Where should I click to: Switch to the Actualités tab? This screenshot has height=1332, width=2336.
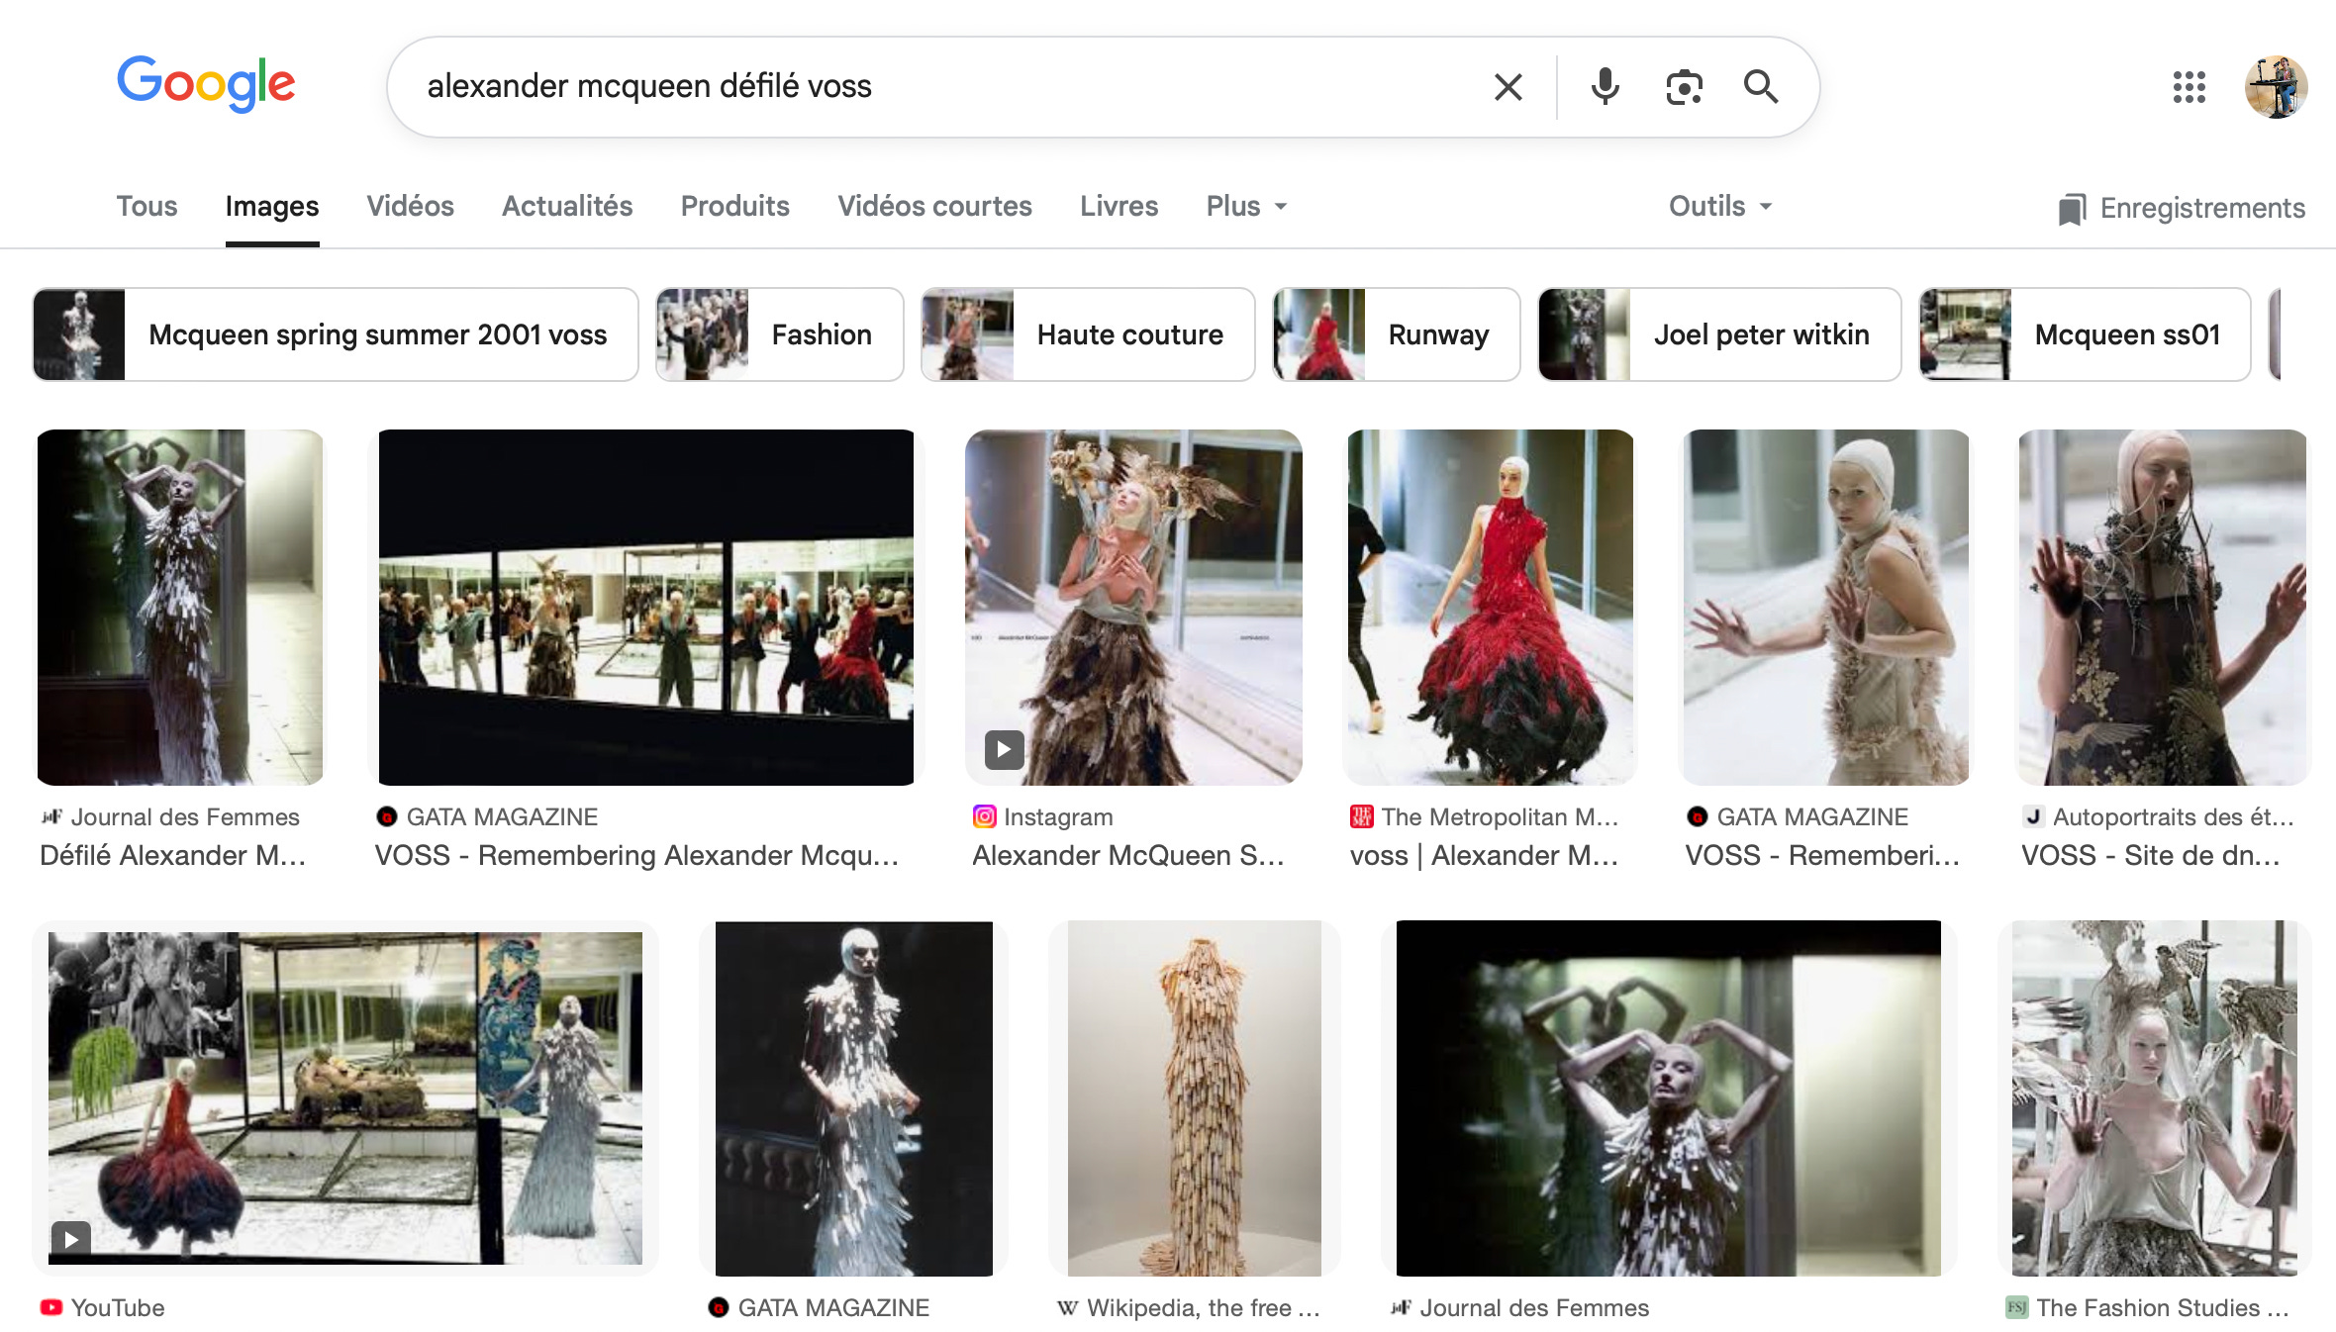click(x=567, y=206)
